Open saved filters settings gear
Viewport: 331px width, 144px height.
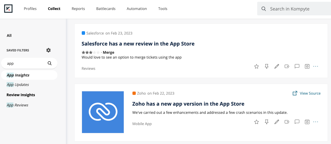48,50
